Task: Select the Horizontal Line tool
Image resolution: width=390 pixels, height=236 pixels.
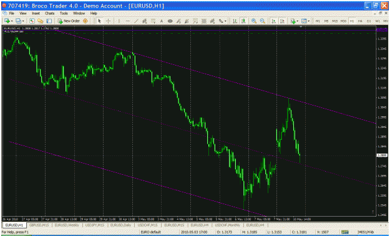Action: pyautogui.click(x=127, y=21)
